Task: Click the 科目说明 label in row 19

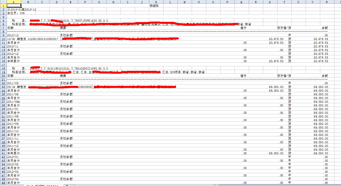Action: tap(19, 72)
